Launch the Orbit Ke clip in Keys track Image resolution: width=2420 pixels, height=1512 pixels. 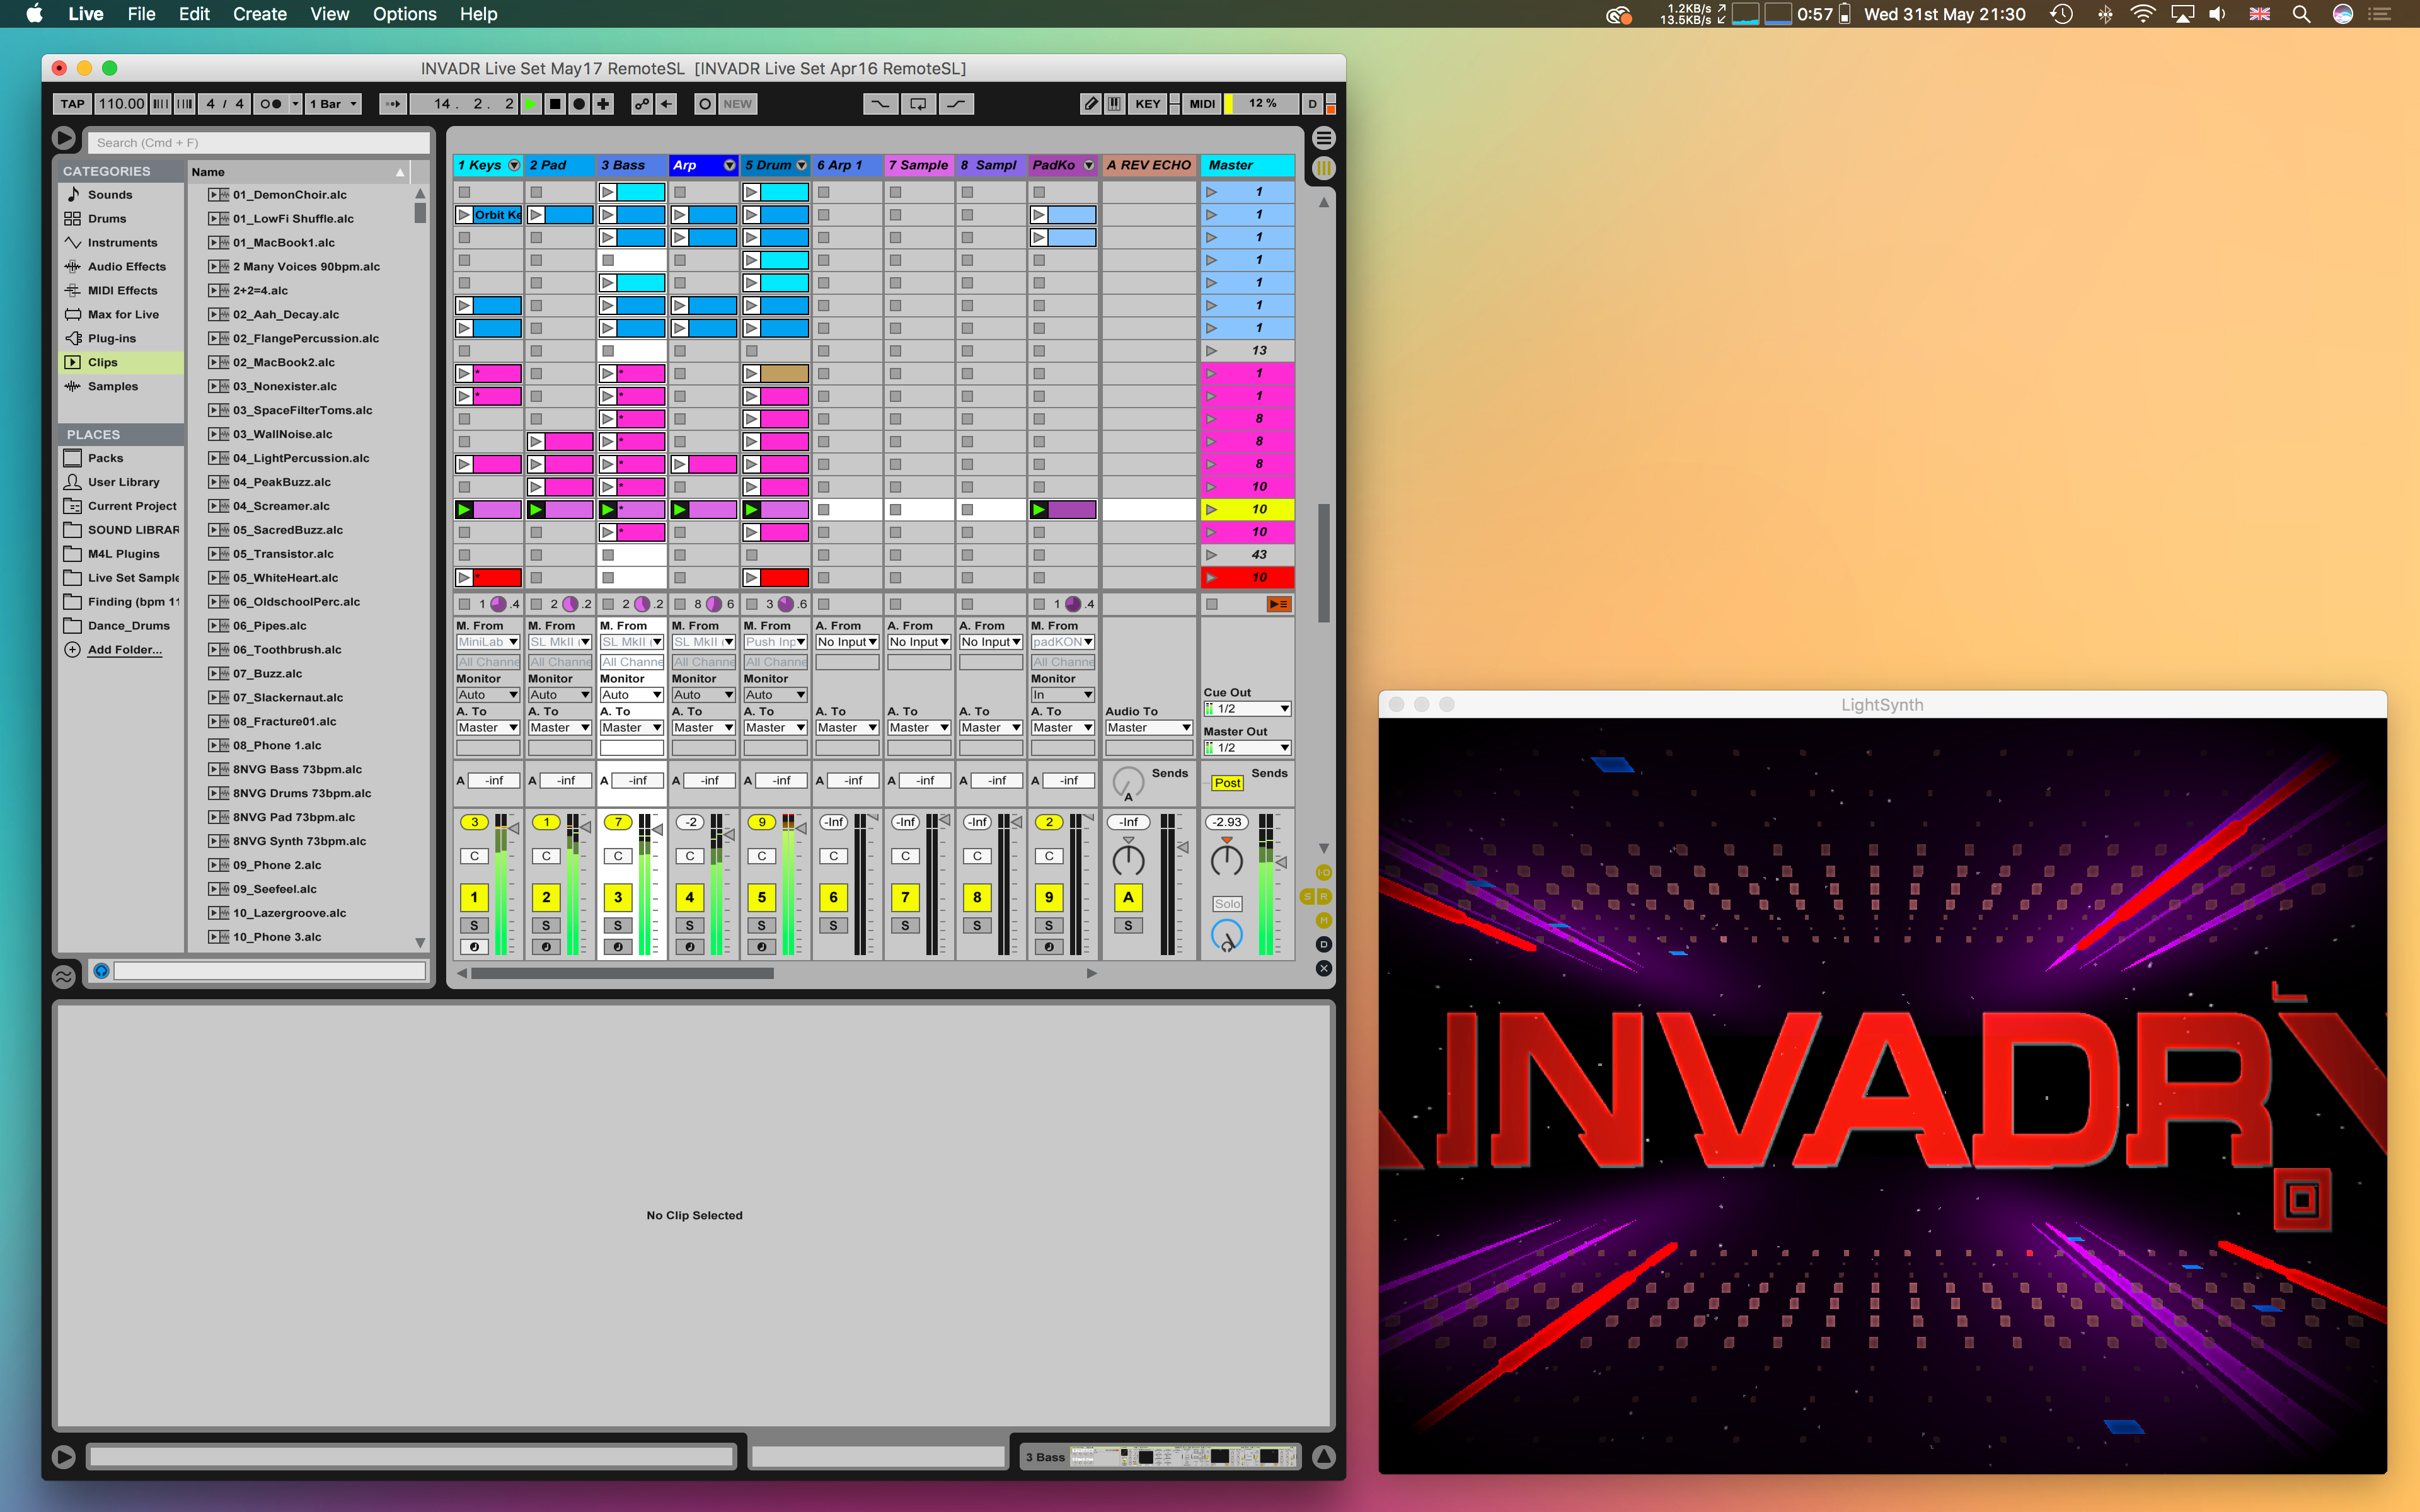pyautogui.click(x=464, y=215)
